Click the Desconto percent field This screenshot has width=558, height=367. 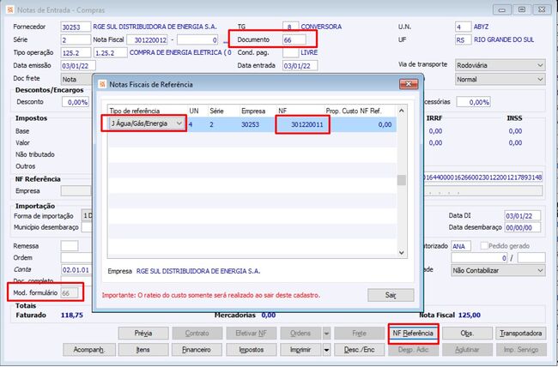[x=76, y=102]
